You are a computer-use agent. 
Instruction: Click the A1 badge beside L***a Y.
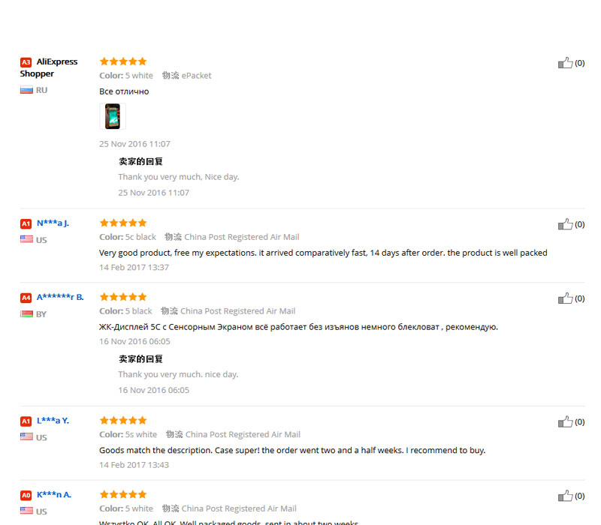[x=26, y=421]
